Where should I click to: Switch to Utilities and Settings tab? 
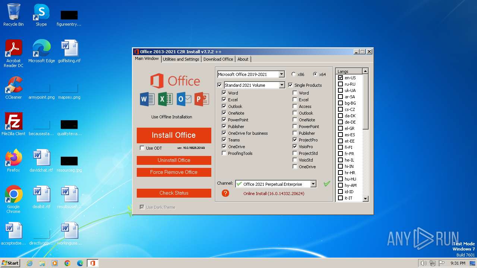[181, 59]
